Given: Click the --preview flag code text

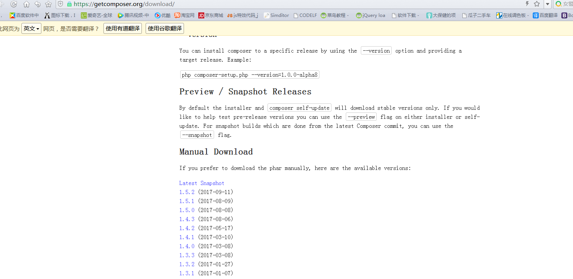Looking at the screenshot, I should point(361,117).
